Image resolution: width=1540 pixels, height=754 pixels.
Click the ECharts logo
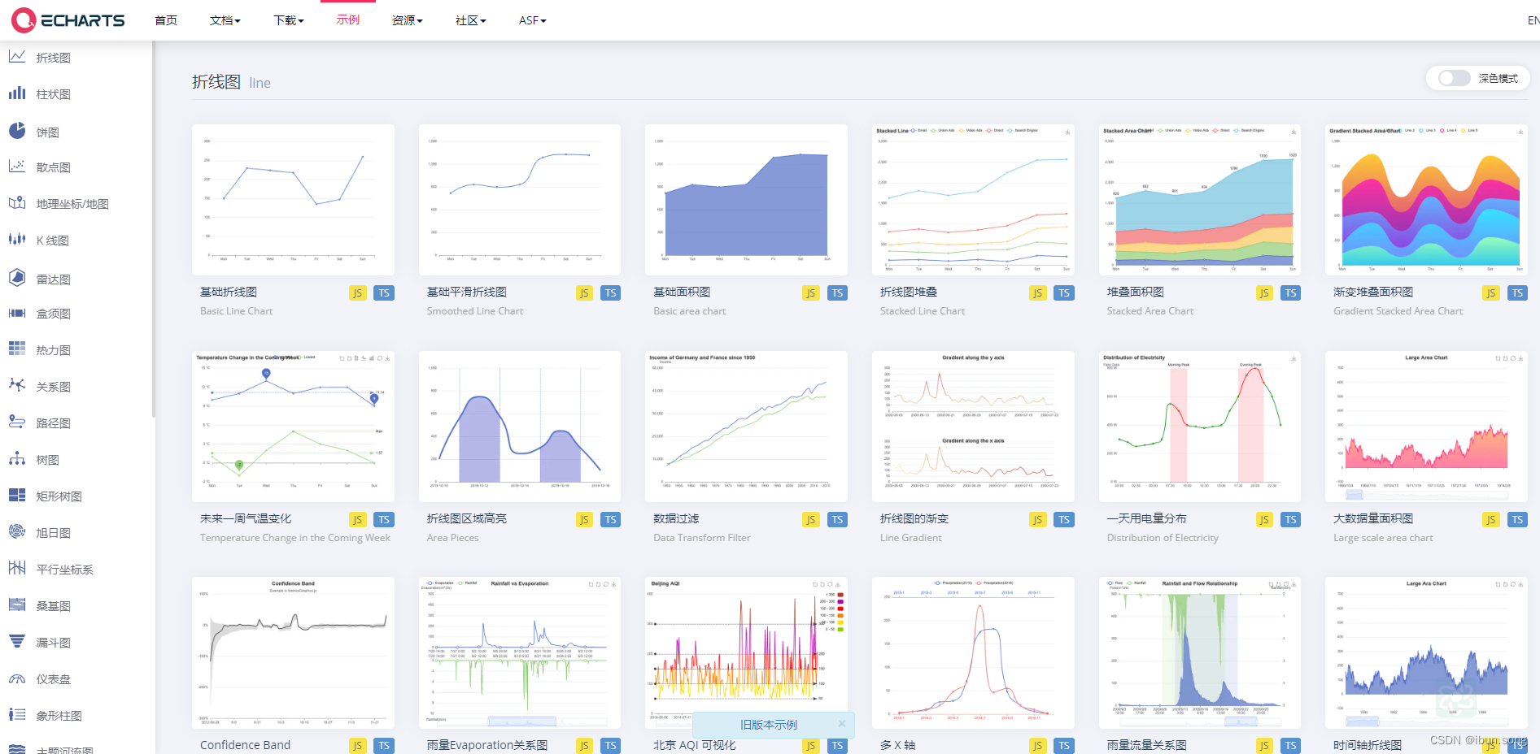pos(68,20)
